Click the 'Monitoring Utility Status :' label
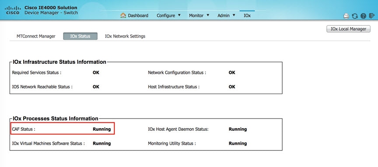 click(172, 143)
